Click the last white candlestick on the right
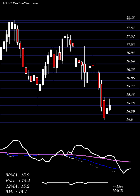Image resolution: width=140 pixels, height=196 pixels. click(110, 107)
